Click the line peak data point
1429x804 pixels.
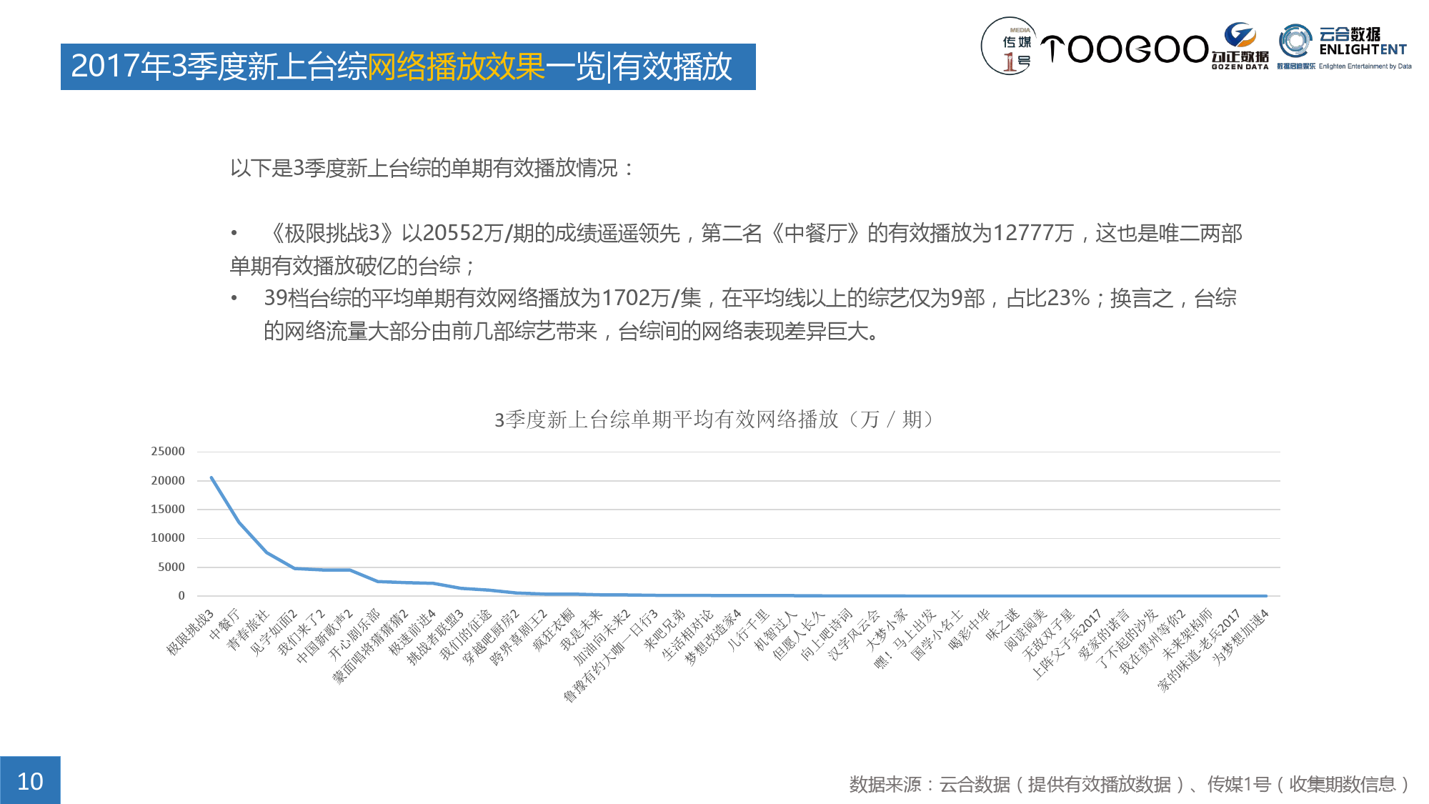(211, 477)
